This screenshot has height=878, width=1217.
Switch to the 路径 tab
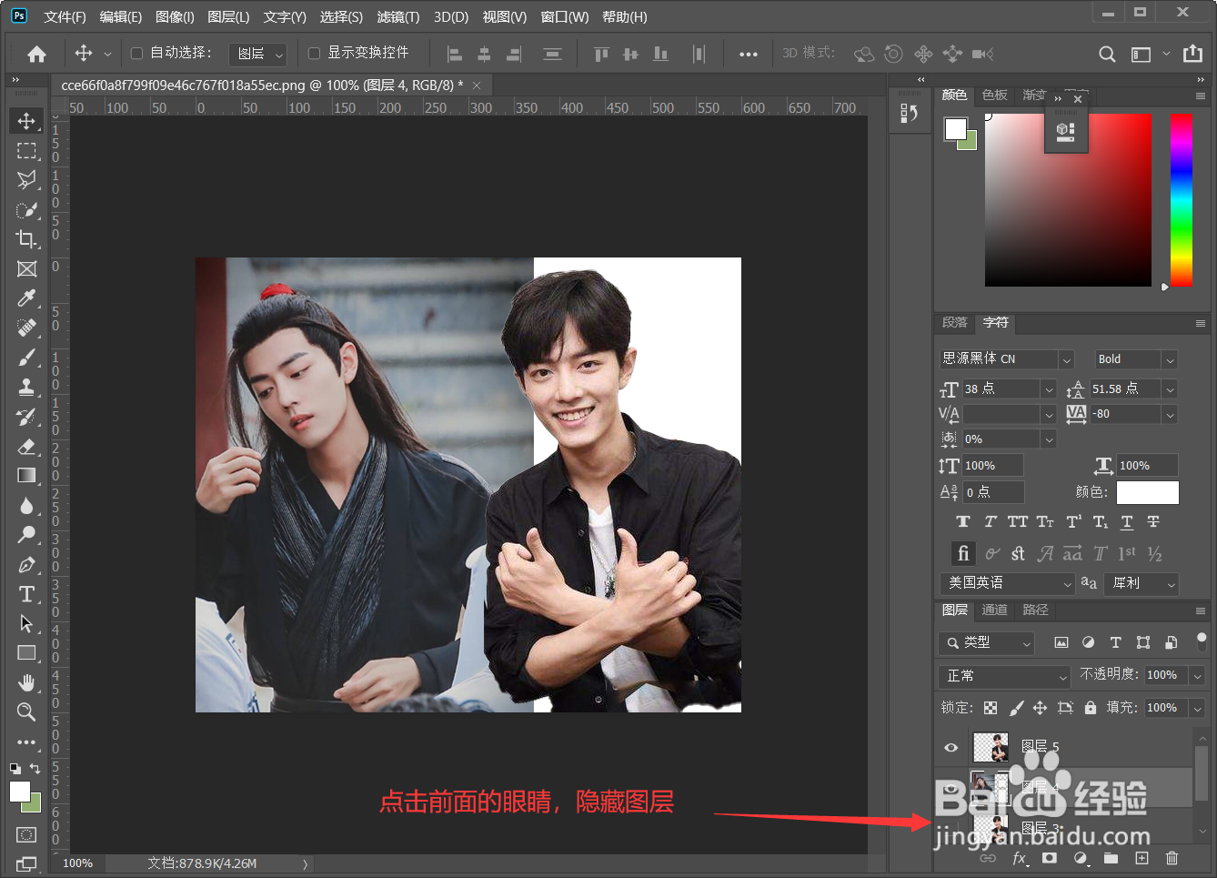(1035, 610)
